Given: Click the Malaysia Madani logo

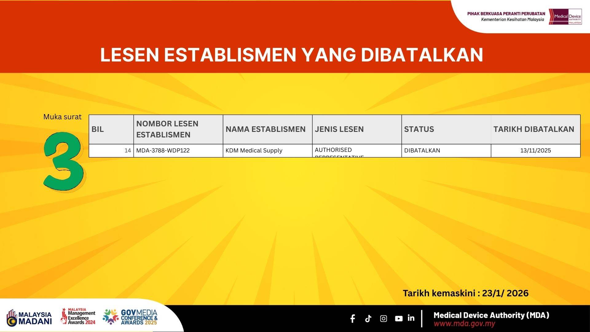Looking at the screenshot, I should [x=29, y=318].
